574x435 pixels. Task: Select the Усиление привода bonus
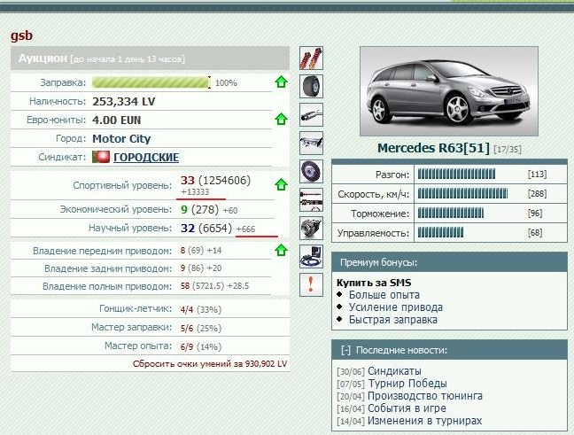(395, 307)
